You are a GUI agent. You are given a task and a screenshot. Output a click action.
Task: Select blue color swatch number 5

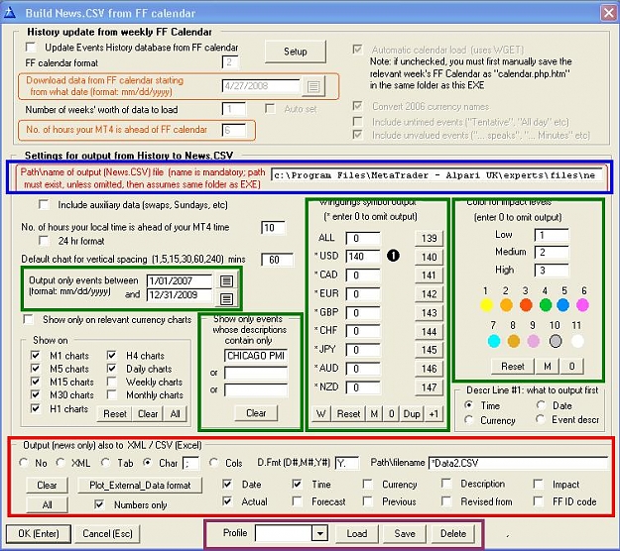pos(563,305)
